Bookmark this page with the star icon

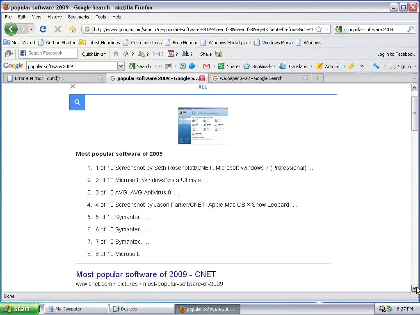tap(319, 29)
